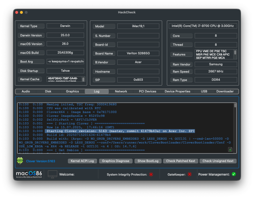The height and width of the screenshot is (198, 254).
Task: Click the Kernel Type value Darwin
Action: tap(65, 26)
